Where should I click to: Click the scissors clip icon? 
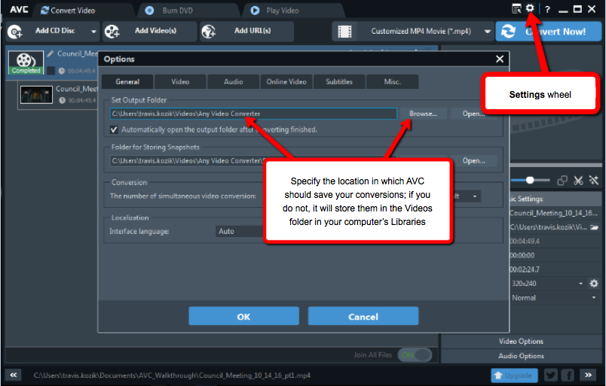[x=578, y=181]
